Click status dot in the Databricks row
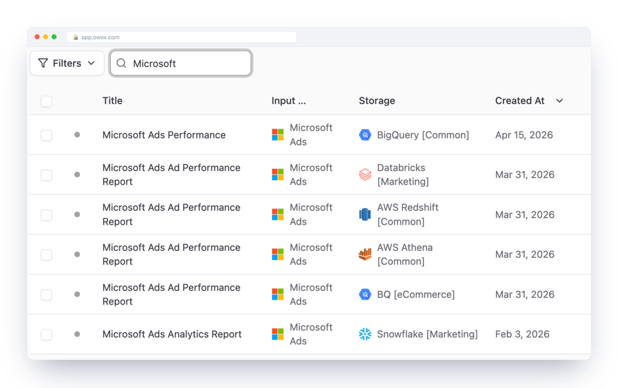618x388 pixels. pyautogui.click(x=77, y=175)
